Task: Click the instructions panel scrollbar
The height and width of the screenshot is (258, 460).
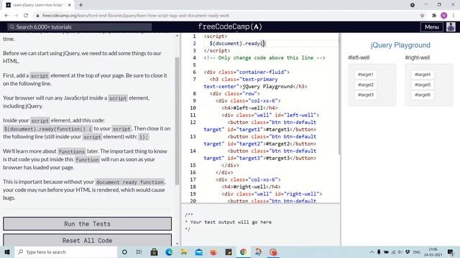Action: click(177, 120)
